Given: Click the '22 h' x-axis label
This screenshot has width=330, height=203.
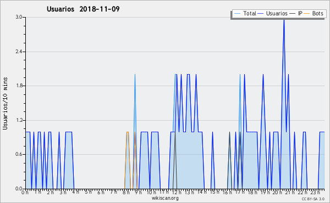Looking at the screenshot, I should (x=302, y=193).
